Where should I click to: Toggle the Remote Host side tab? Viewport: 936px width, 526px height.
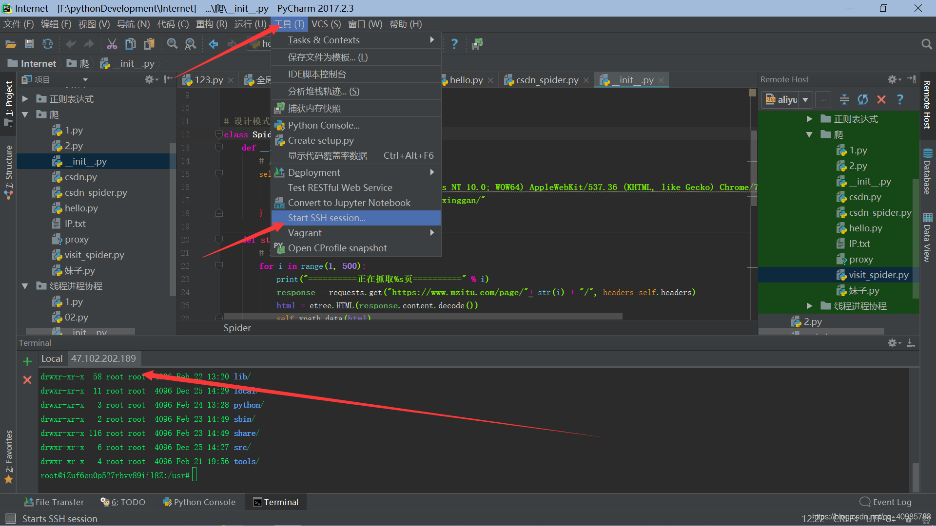pos(927,104)
